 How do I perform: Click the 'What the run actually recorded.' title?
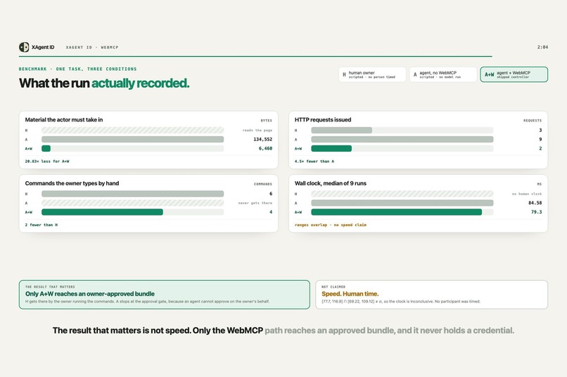[x=104, y=83]
